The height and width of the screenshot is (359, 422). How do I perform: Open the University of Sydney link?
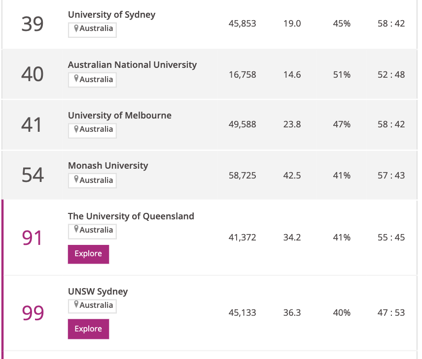(111, 15)
